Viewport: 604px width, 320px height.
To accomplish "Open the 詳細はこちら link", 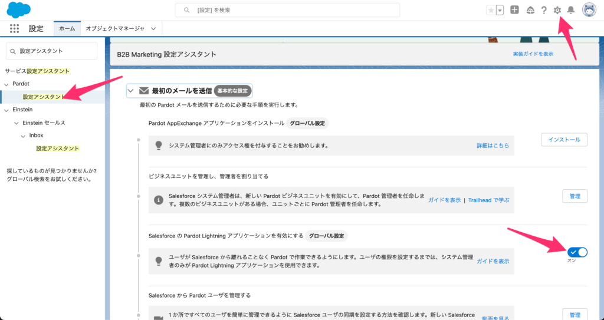I will coord(493,146).
